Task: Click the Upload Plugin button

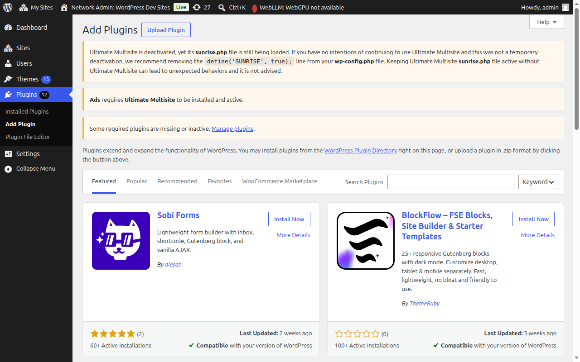Action: click(166, 30)
